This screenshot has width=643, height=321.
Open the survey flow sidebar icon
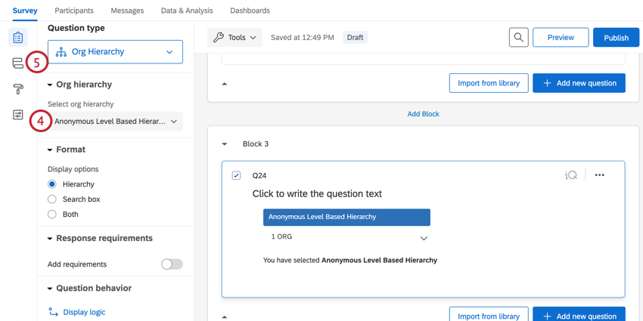tap(18, 63)
